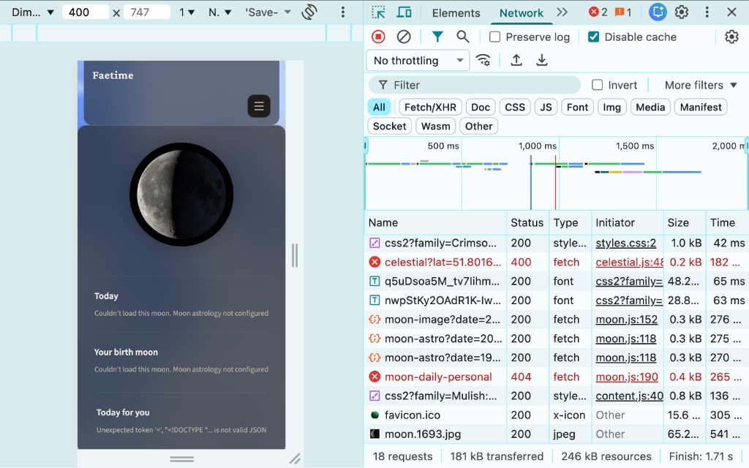Check the Invert filter checkbox

point(598,85)
